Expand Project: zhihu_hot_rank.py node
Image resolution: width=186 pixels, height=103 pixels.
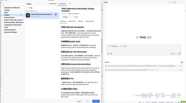pos(3,20)
